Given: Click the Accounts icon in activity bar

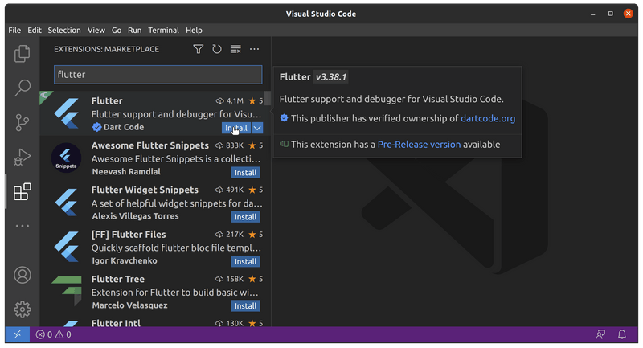Looking at the screenshot, I should click(x=23, y=275).
